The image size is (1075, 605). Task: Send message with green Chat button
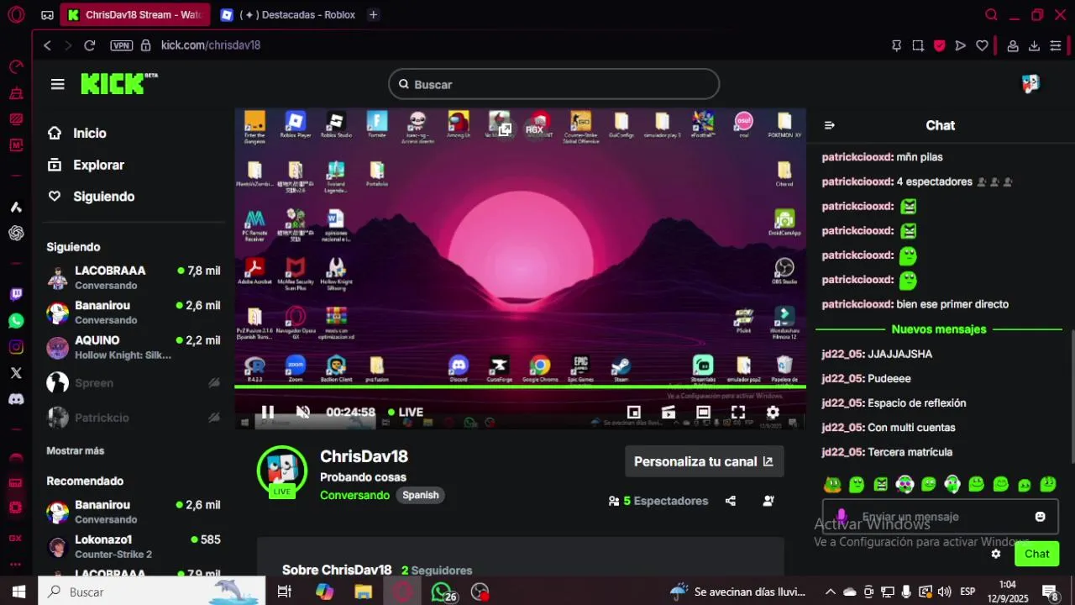pyautogui.click(x=1036, y=554)
